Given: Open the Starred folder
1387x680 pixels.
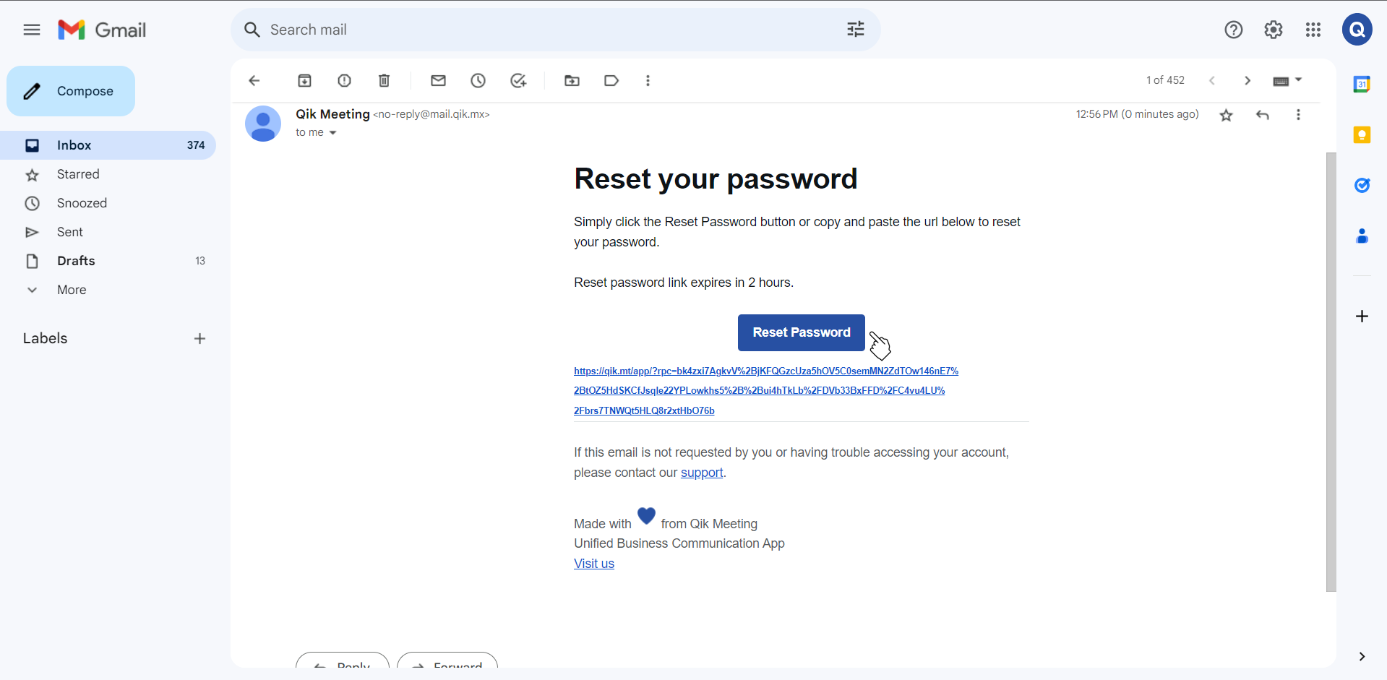Looking at the screenshot, I should click(x=78, y=174).
